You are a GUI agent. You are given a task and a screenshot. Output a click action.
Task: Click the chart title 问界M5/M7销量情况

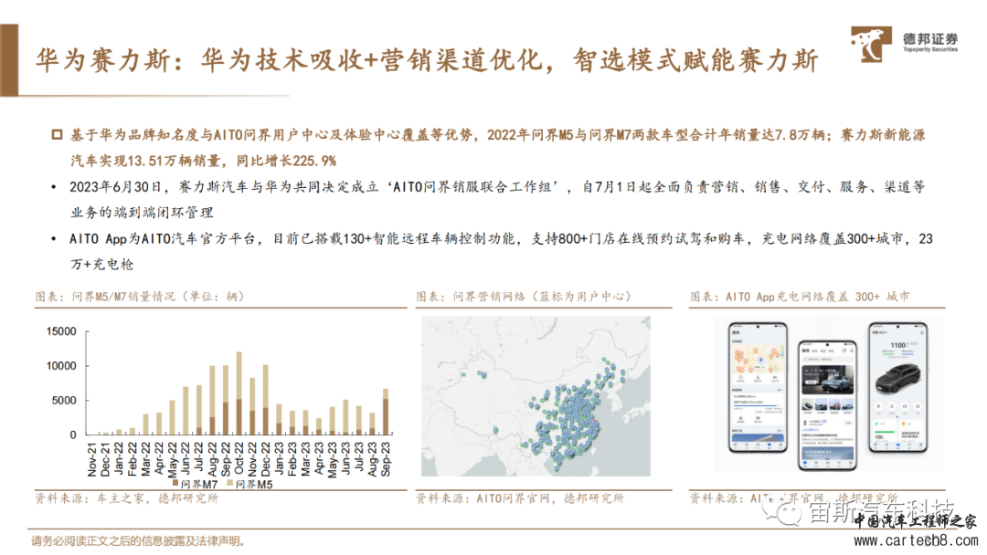coord(140,296)
